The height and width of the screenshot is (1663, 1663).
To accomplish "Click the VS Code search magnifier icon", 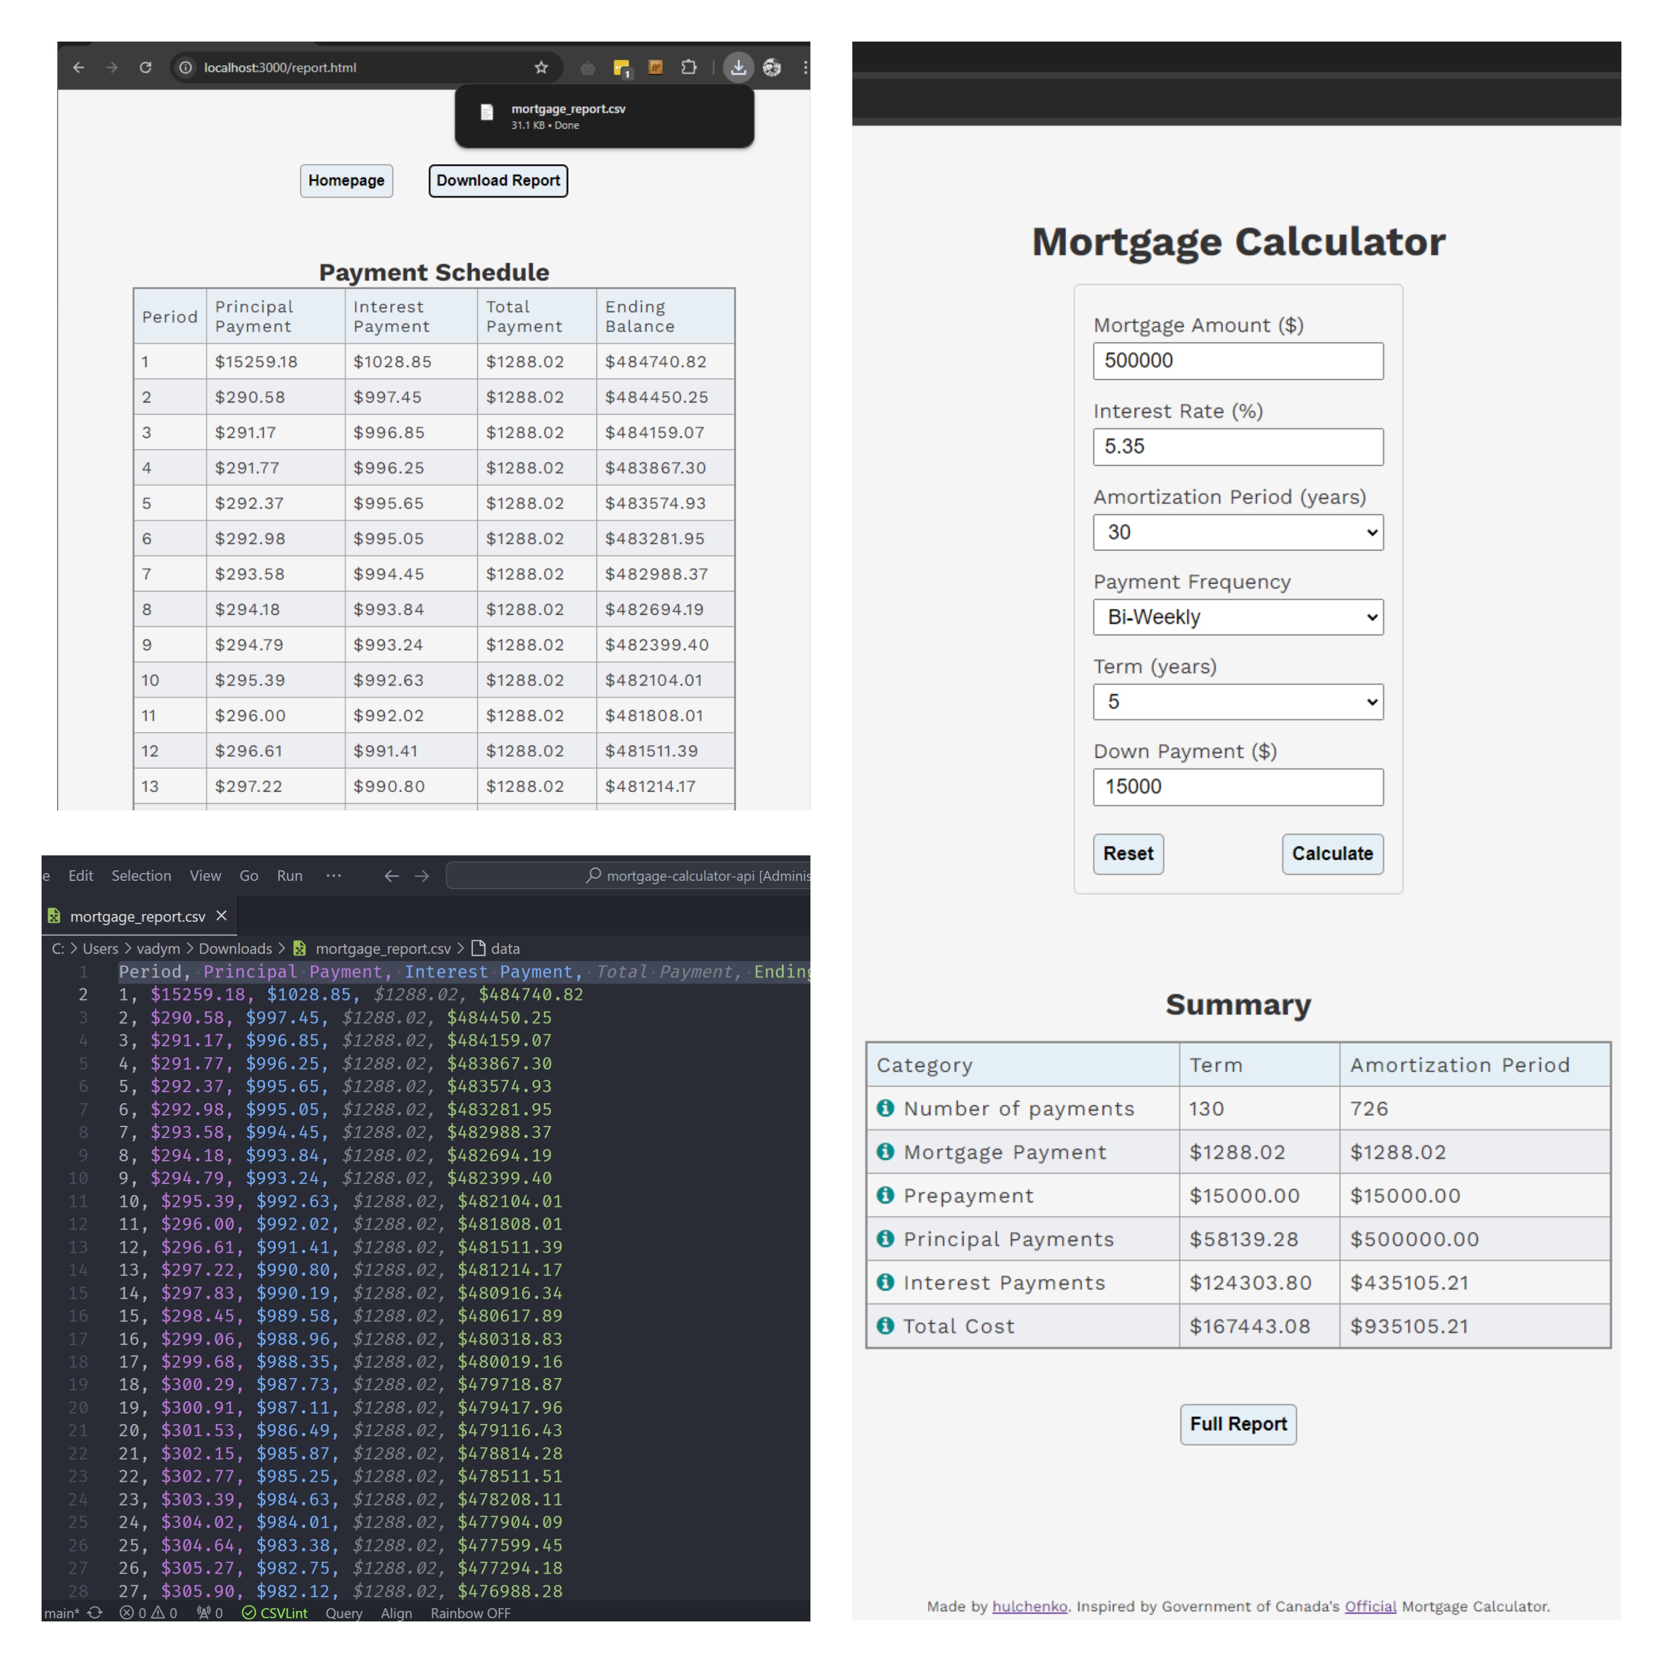I will click(x=593, y=875).
